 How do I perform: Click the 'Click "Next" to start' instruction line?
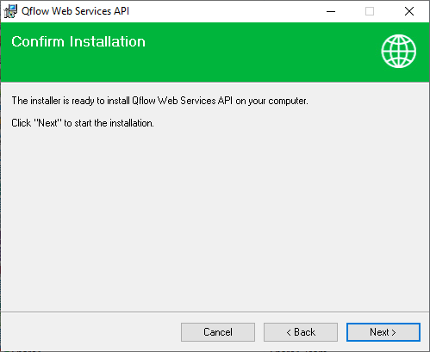coord(83,123)
